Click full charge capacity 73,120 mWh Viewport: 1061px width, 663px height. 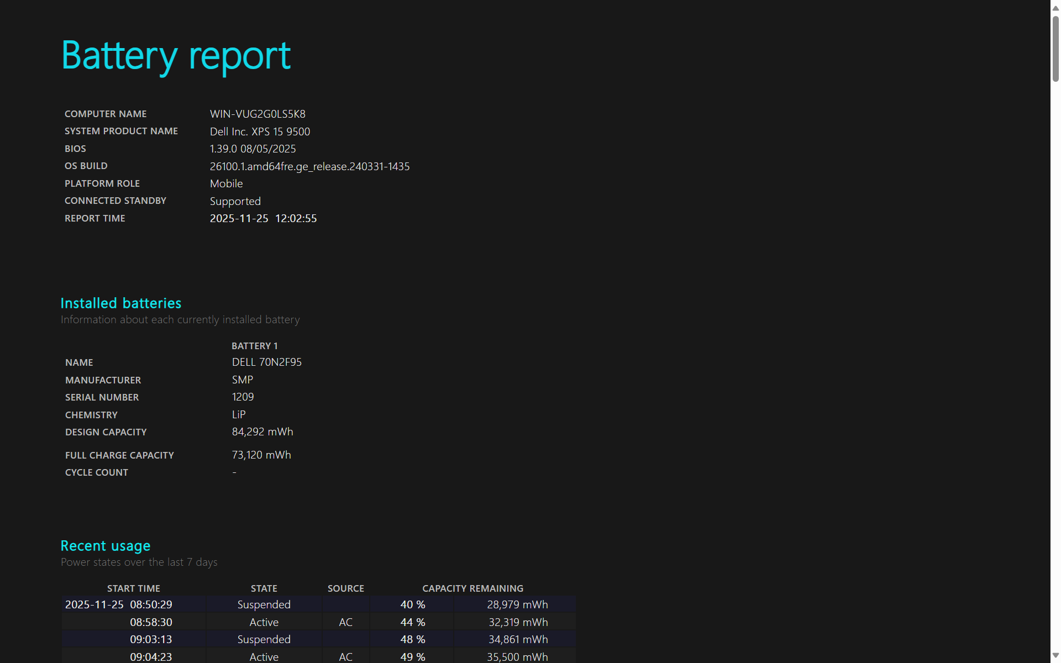point(261,455)
